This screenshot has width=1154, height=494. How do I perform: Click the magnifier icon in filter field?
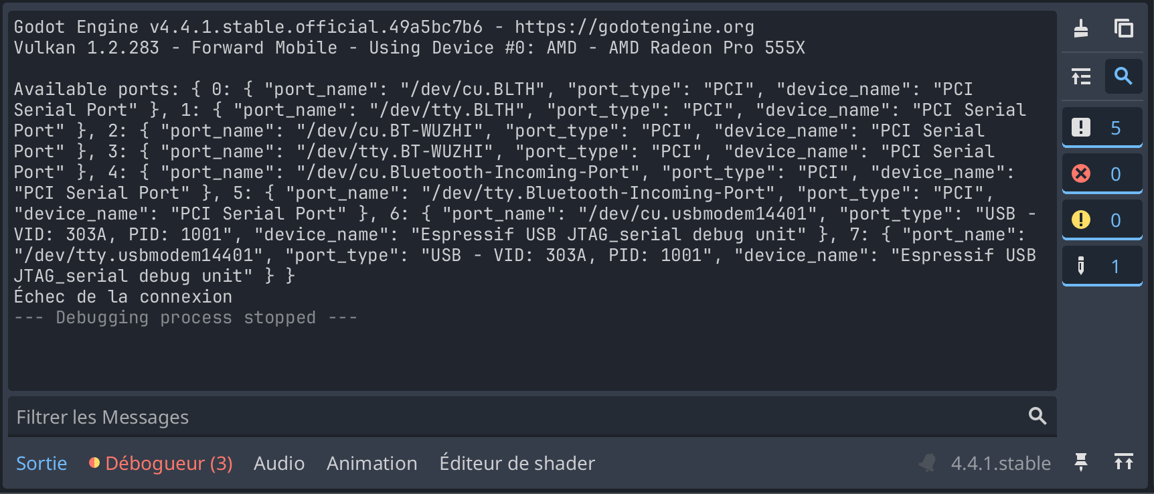click(1038, 416)
